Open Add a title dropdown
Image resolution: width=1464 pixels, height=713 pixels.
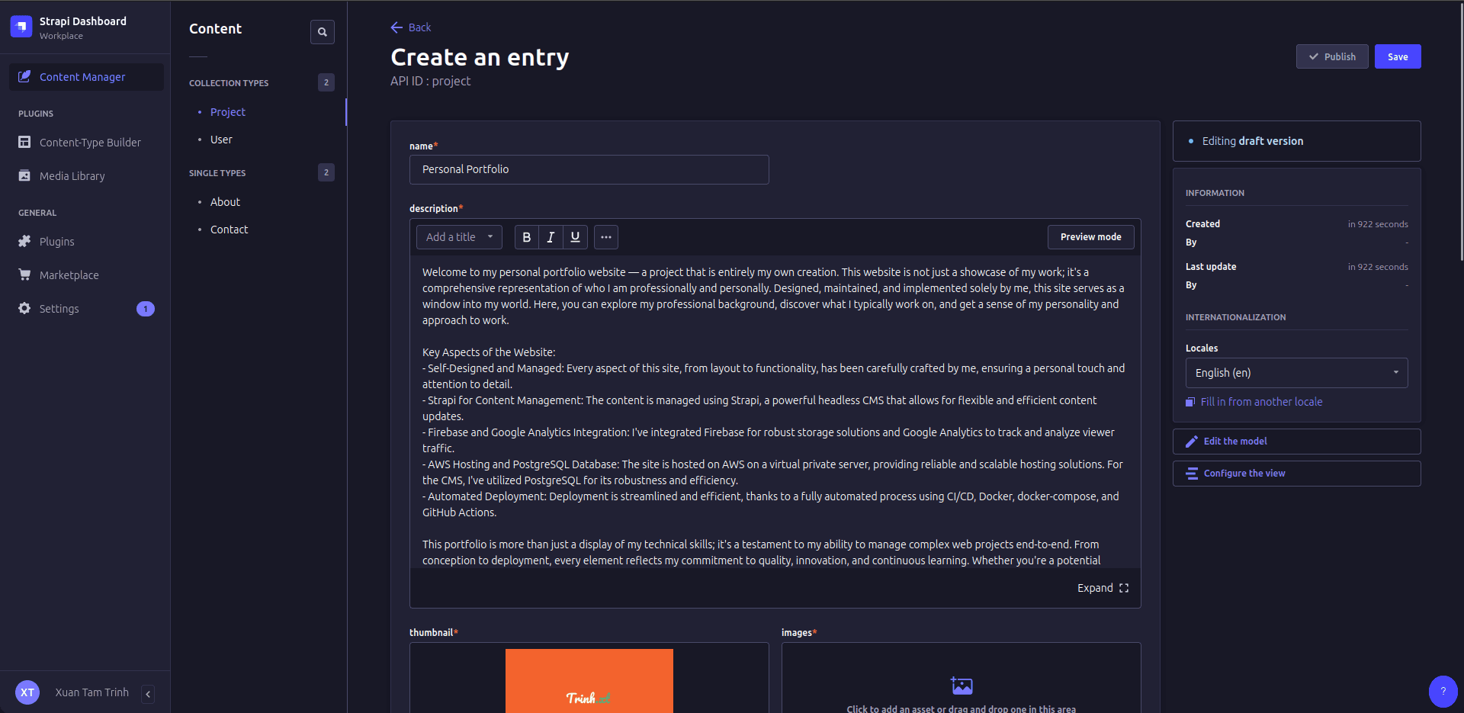pyautogui.click(x=459, y=237)
